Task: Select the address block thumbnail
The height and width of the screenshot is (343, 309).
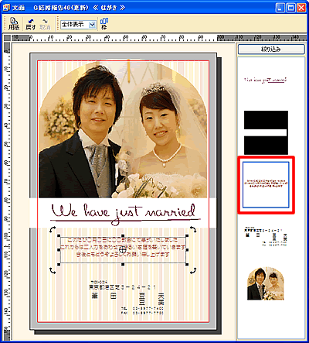Action: (x=266, y=236)
